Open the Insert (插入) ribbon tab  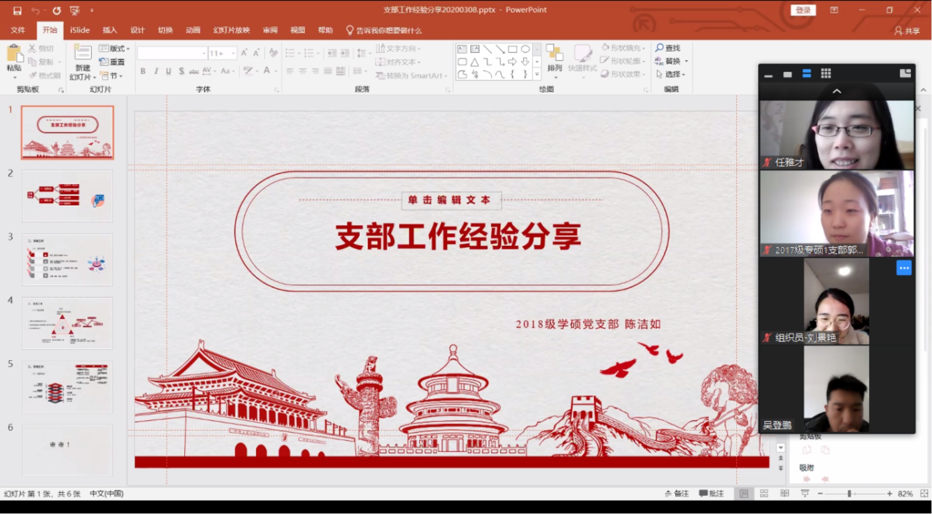coord(110,30)
